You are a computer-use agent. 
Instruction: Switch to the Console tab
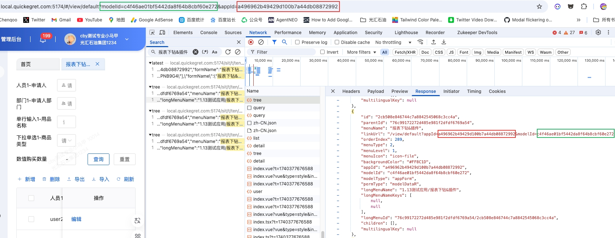tap(209, 32)
